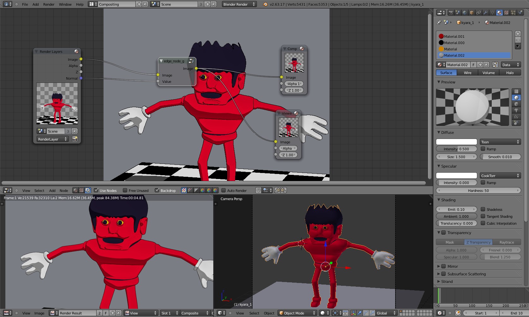Open the Object properties cube tab
The width and height of the screenshot is (529, 317).
[472, 13]
